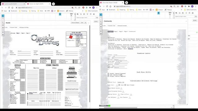Open the help icon in right window toolbar

pyautogui.click(x=101, y=34)
